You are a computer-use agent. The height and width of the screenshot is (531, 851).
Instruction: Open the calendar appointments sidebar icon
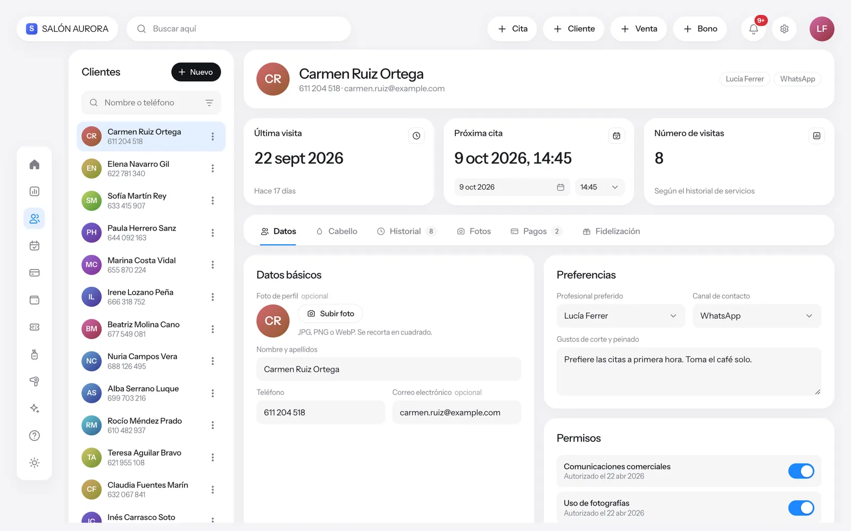pyautogui.click(x=34, y=246)
